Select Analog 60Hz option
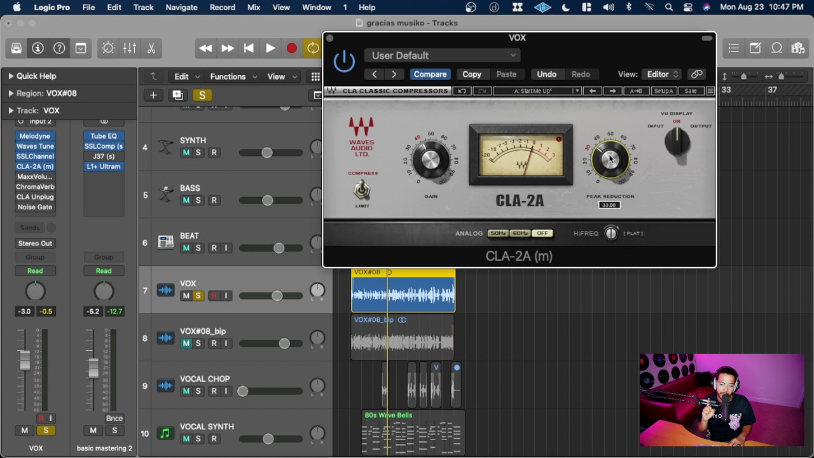Viewport: 814px width, 458px height. [520, 233]
